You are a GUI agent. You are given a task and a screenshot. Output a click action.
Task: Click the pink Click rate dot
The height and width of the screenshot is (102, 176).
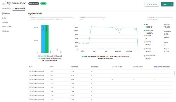click(144, 49)
